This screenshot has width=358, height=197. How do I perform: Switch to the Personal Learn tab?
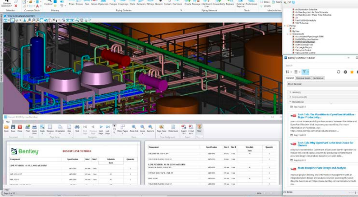click(303, 78)
